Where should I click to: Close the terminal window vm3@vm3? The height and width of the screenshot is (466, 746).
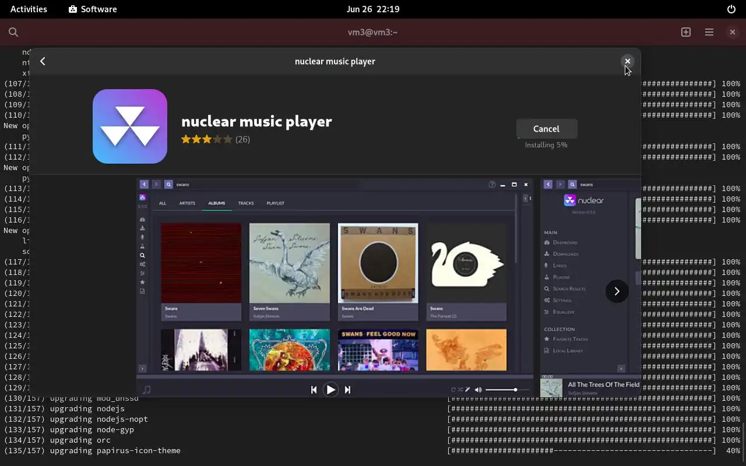tap(733, 33)
